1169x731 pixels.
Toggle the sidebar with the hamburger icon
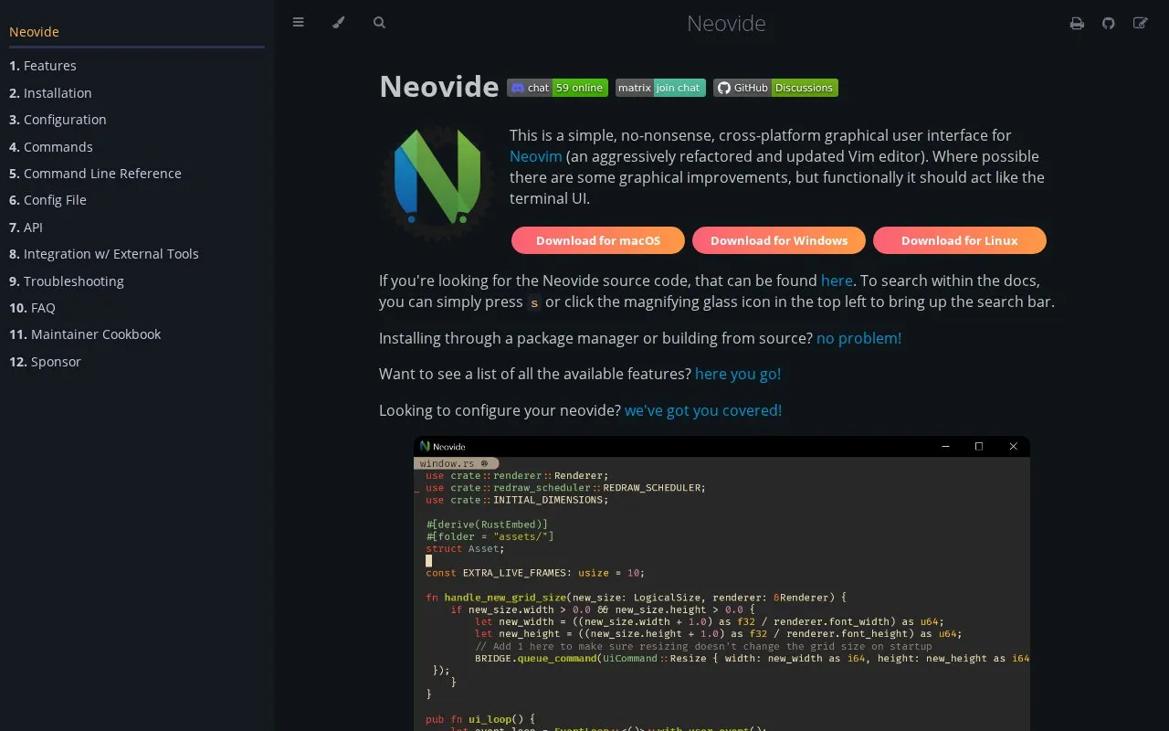coord(298,23)
